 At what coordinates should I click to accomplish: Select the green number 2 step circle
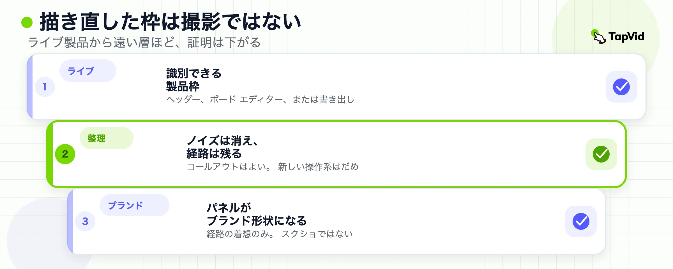[x=65, y=154]
